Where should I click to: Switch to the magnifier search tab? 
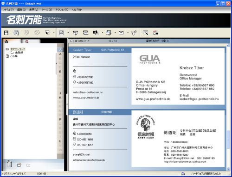pyautogui.click(x=31, y=42)
